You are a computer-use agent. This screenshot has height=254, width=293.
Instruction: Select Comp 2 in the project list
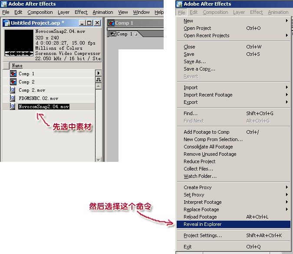pos(26,82)
